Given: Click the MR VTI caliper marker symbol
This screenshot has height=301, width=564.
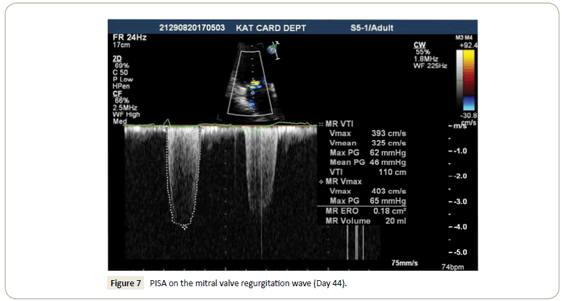Looking at the screenshot, I should (319, 125).
